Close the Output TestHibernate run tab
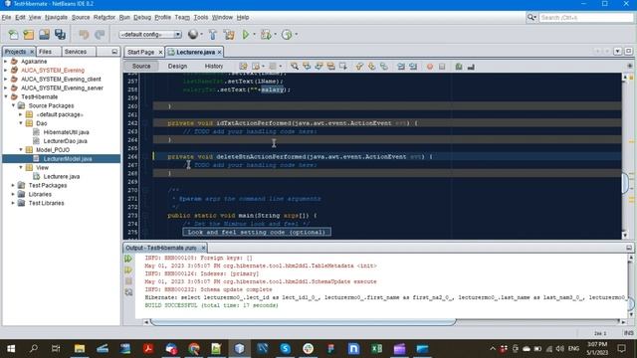 (203, 248)
